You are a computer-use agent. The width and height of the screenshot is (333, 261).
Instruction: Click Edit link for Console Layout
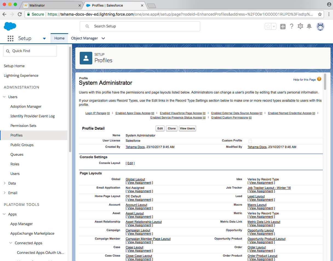pos(130,163)
